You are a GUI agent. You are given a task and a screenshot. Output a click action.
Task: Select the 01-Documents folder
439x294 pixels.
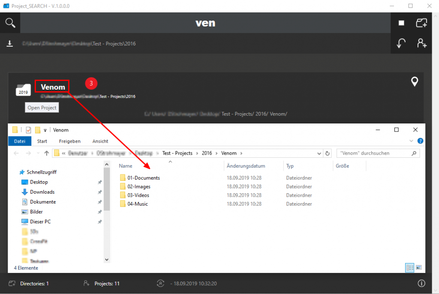click(143, 178)
